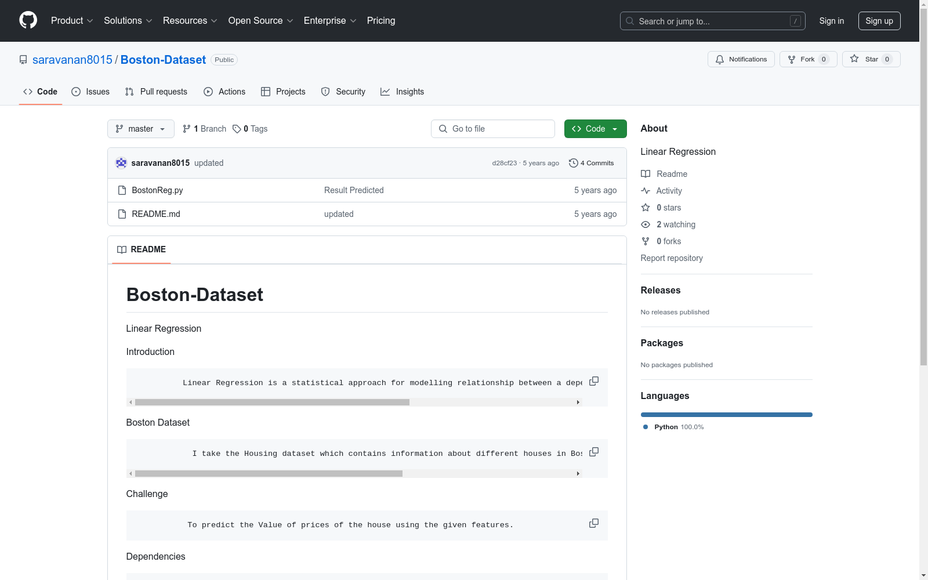
Task: Star the Boston-Dataset repository
Action: point(871,59)
